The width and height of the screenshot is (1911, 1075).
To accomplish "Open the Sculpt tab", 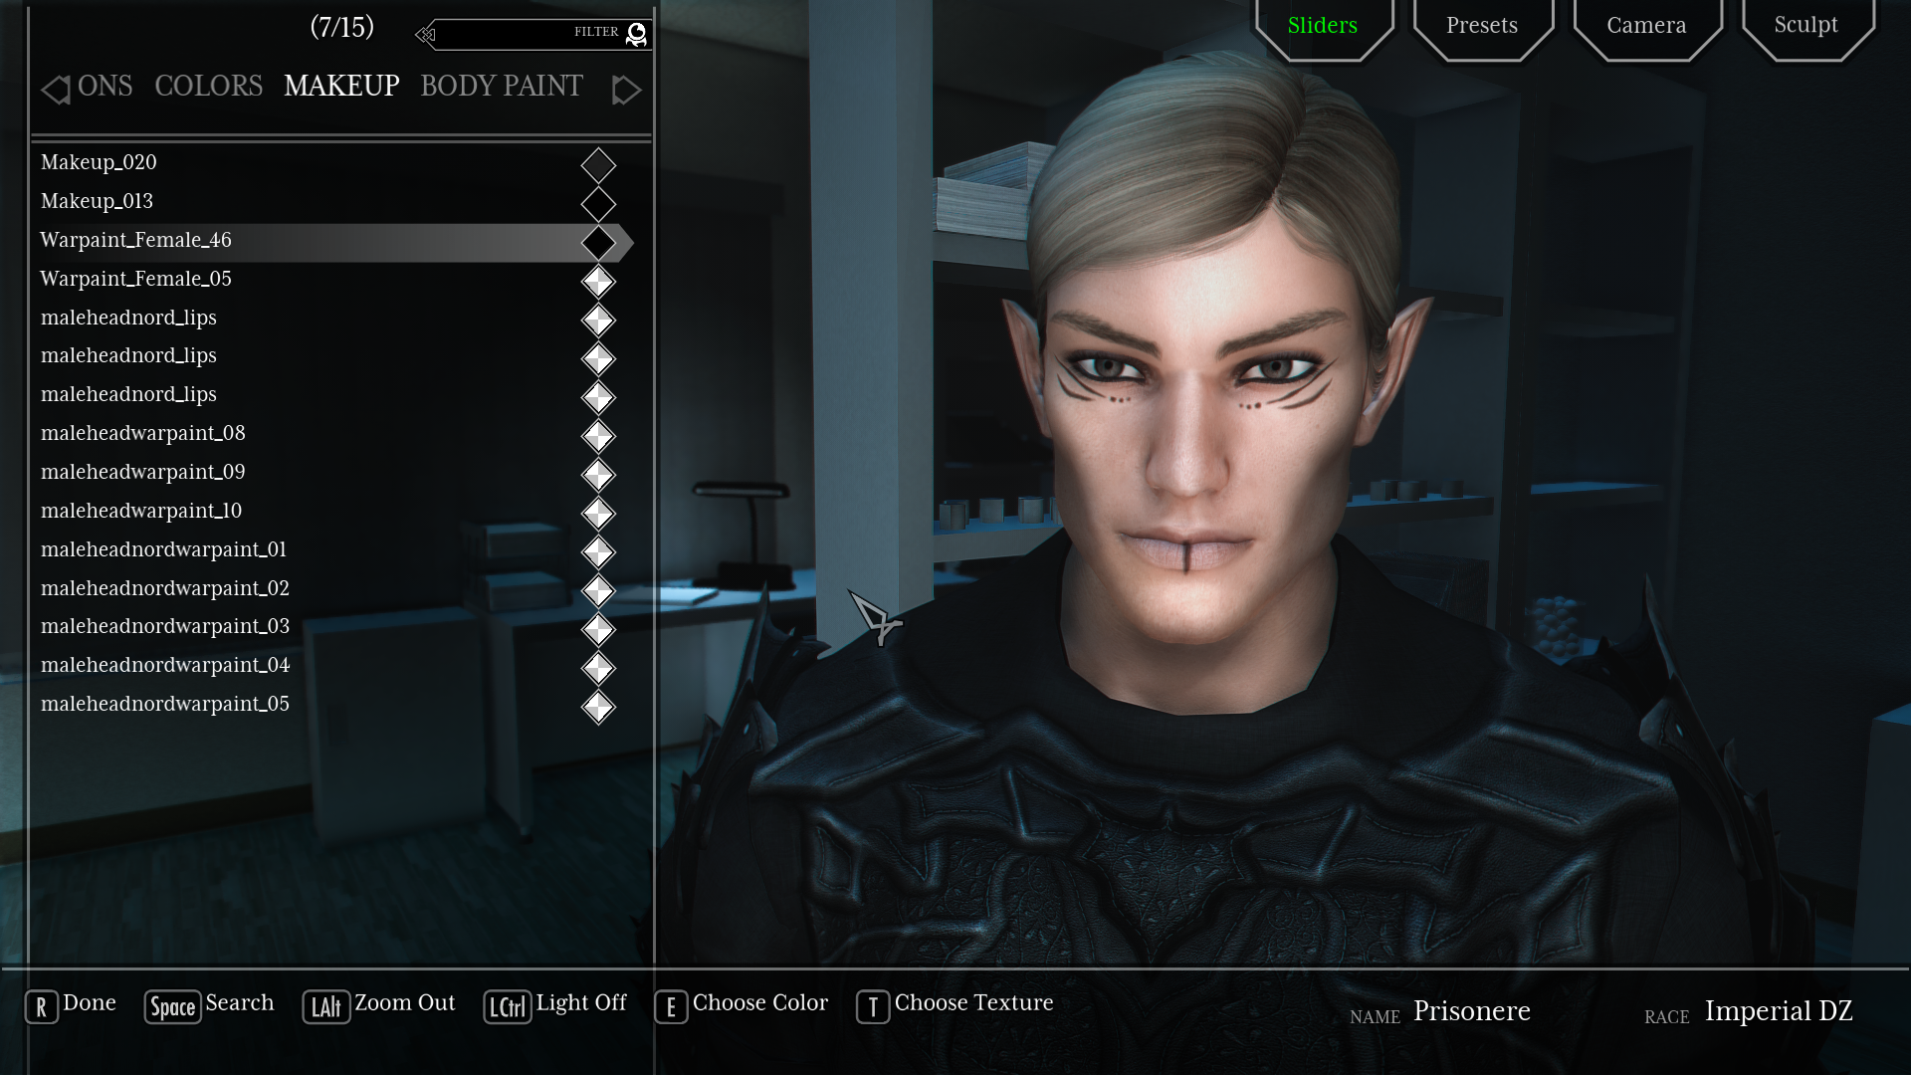I will pyautogui.click(x=1805, y=26).
